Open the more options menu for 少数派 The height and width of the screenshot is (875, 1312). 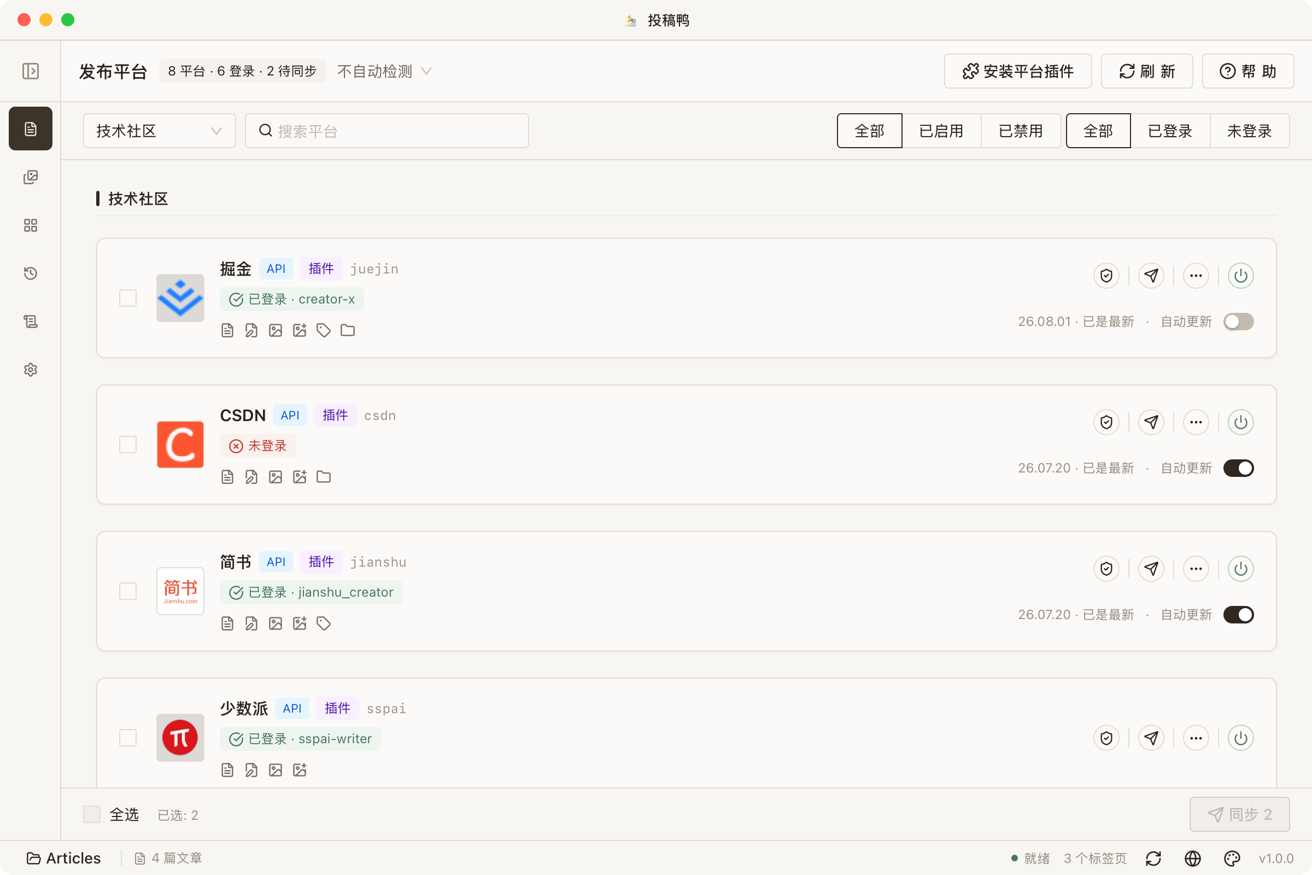[1196, 738]
